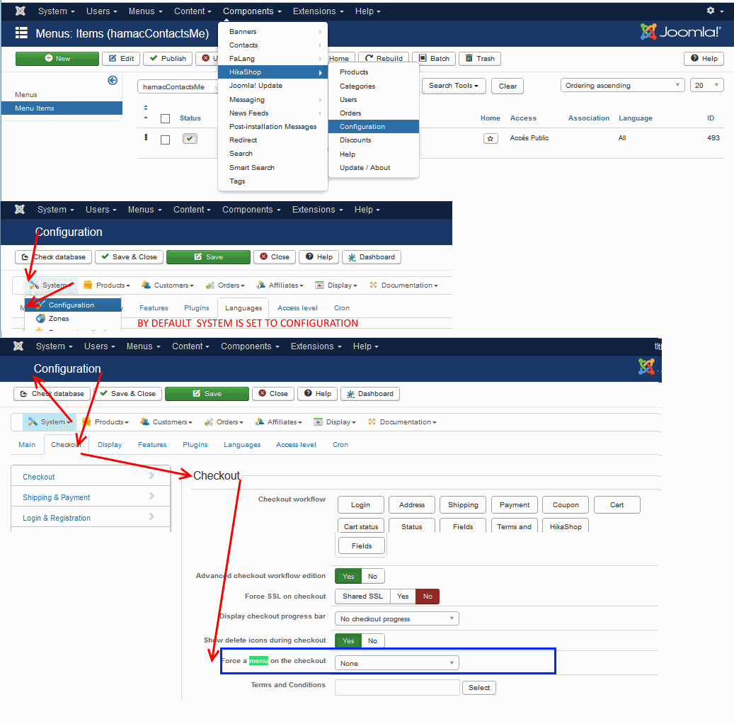Choose Post-installation Messages in Components menu
734x724 pixels.
(273, 127)
